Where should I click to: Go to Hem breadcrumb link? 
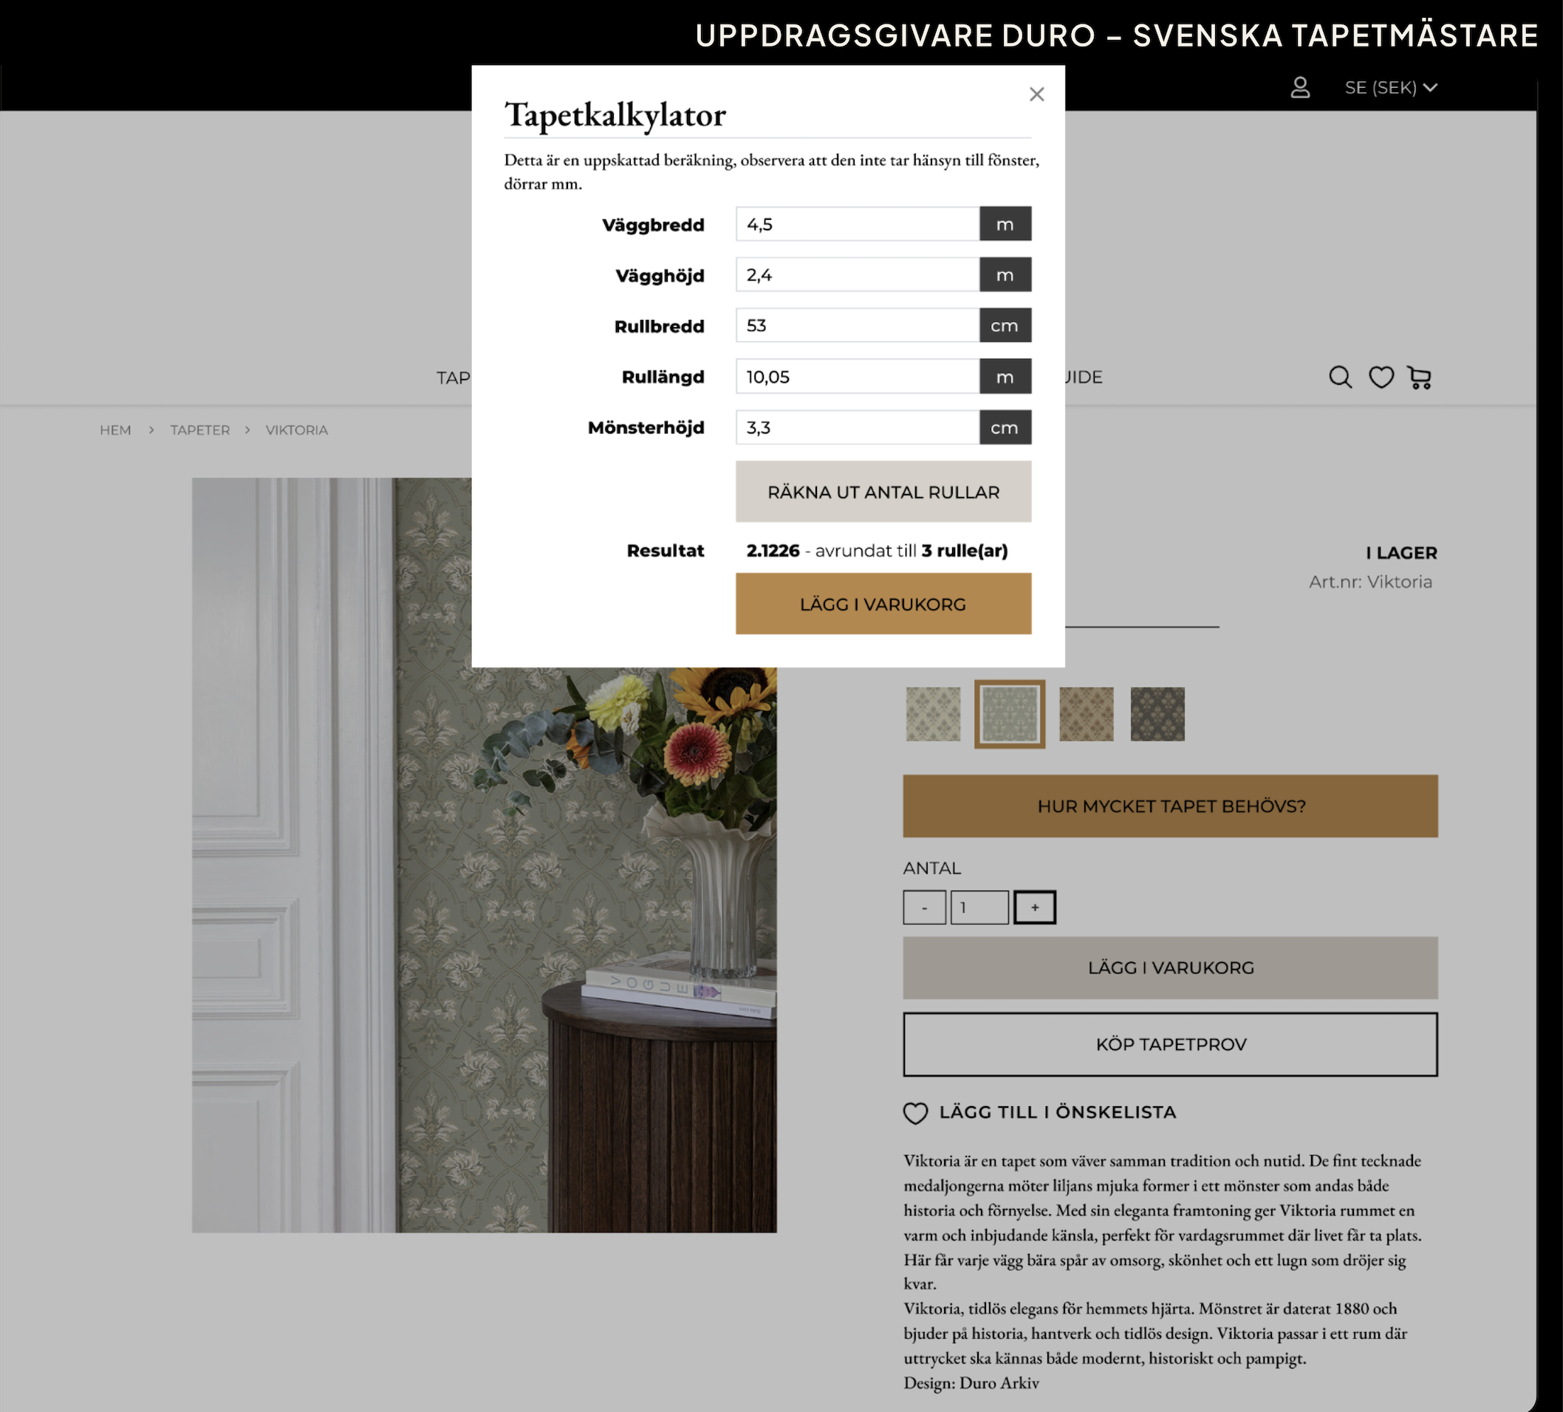click(114, 430)
